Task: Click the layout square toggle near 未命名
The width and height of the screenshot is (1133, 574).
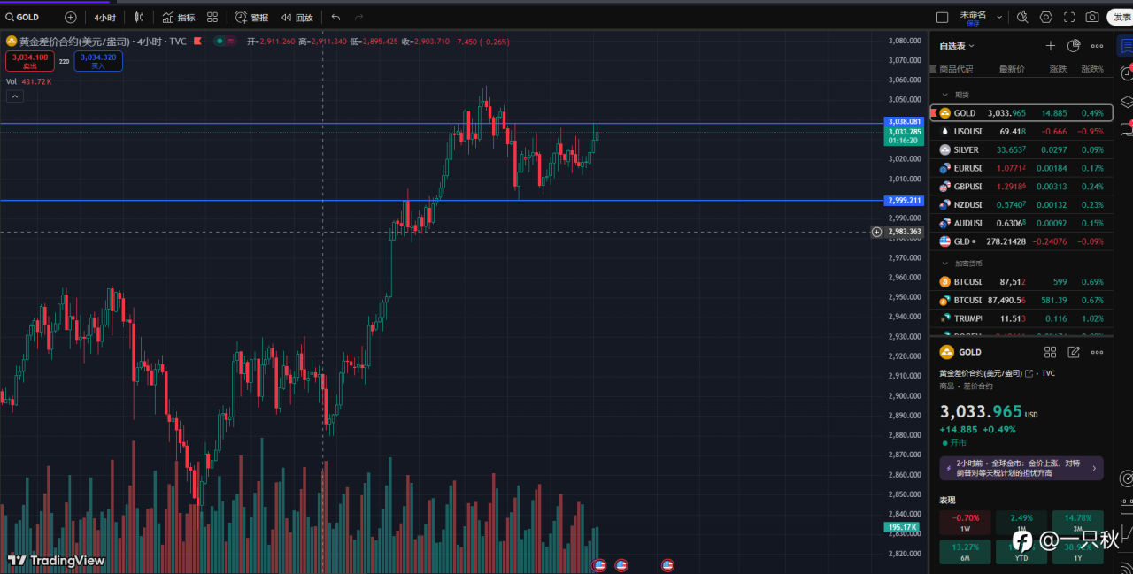Action: pos(943,17)
